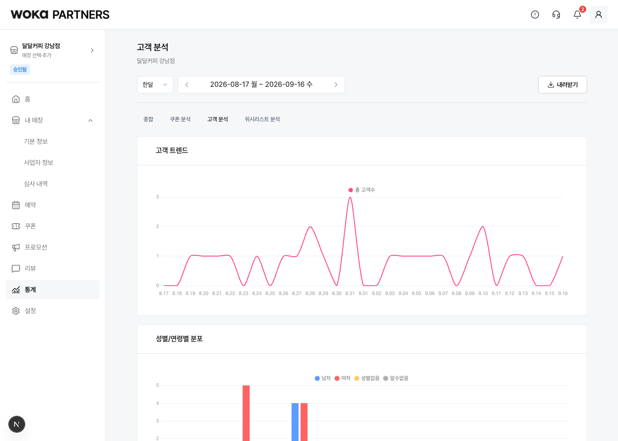Click the 성별/연령별 분포 heading
618x441 pixels.
[179, 339]
